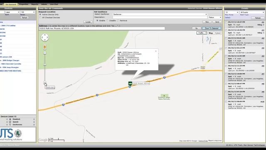Screen dimensions: 266x150
Task: Click the Locate button
Action: click(x=88, y=22)
